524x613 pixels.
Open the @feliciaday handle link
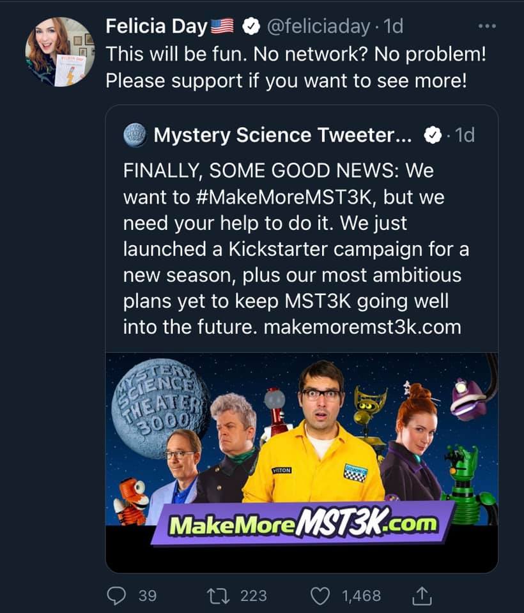coord(317,27)
